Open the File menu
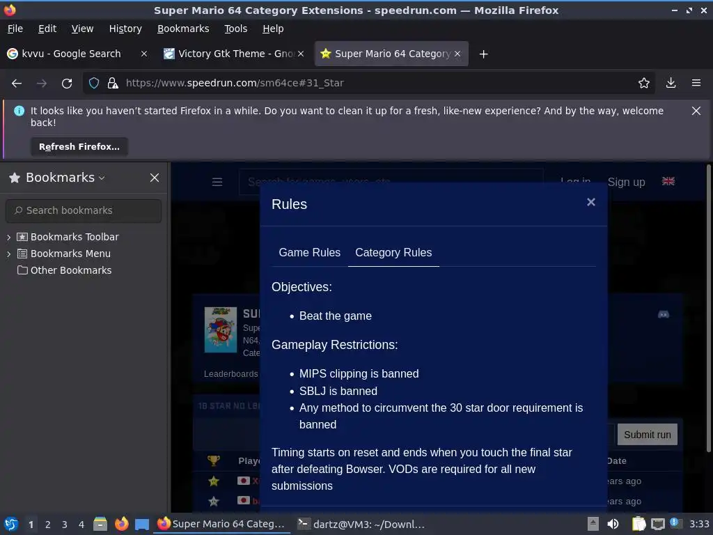713x535 pixels. point(15,29)
